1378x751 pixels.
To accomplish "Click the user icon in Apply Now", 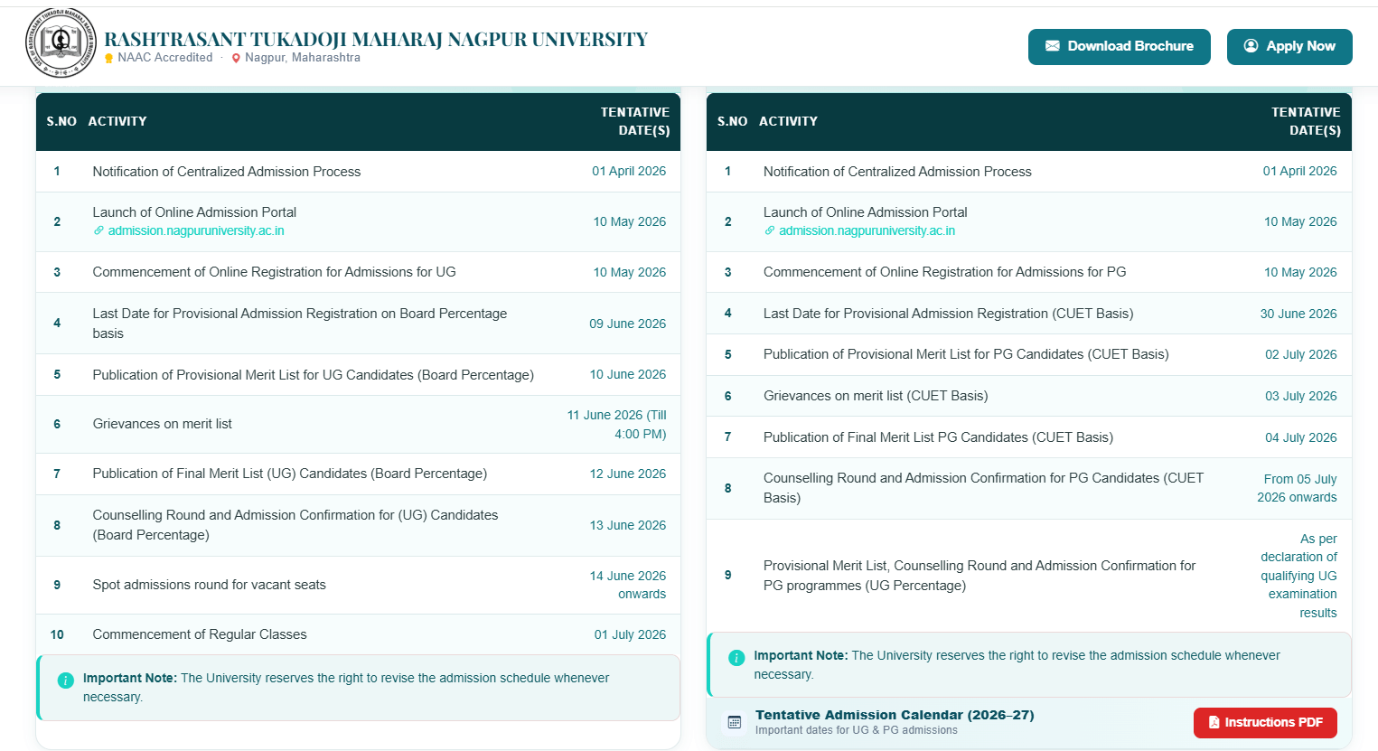I will pyautogui.click(x=1251, y=46).
